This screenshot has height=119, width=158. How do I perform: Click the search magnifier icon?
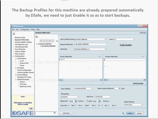click(55, 113)
